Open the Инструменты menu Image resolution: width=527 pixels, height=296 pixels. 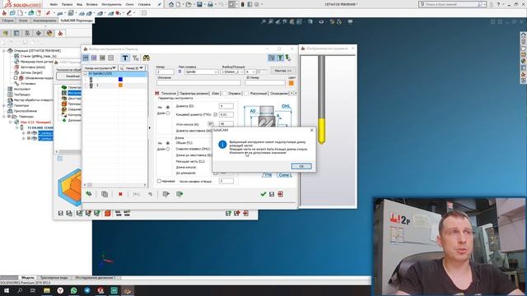[112, 4]
